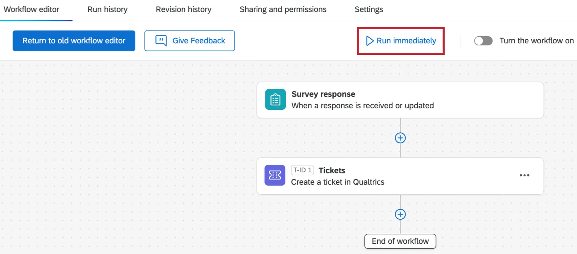Image resolution: width=577 pixels, height=254 pixels.
Task: Switch to the Run history tab
Action: 107,9
